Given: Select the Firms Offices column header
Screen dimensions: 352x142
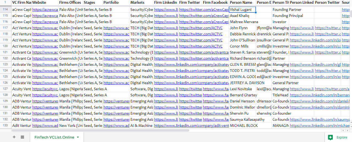Looking at the screenshot, I should click(70, 3).
